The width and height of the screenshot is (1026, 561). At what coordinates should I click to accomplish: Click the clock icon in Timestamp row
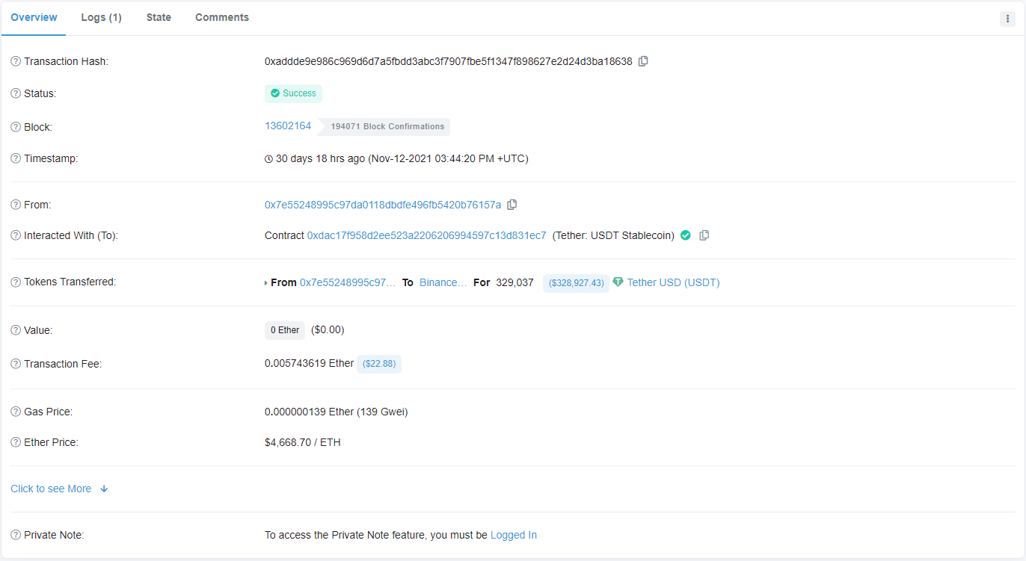[x=269, y=159]
